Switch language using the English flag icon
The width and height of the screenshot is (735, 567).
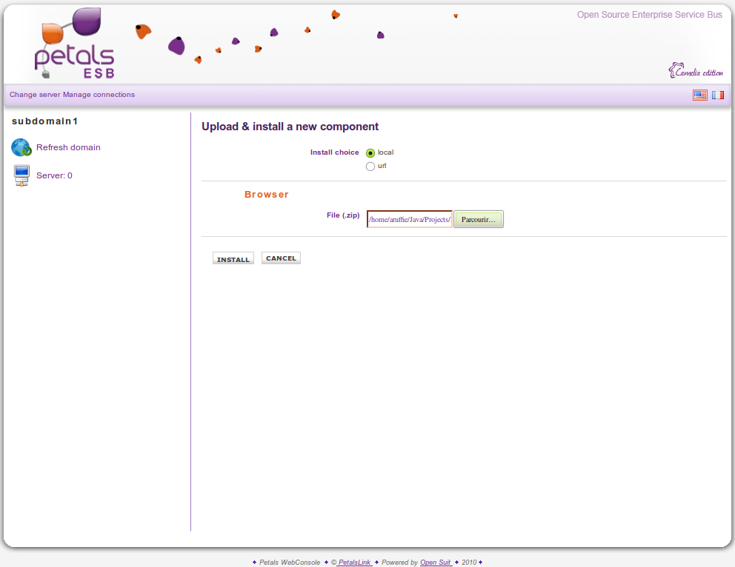[699, 95]
